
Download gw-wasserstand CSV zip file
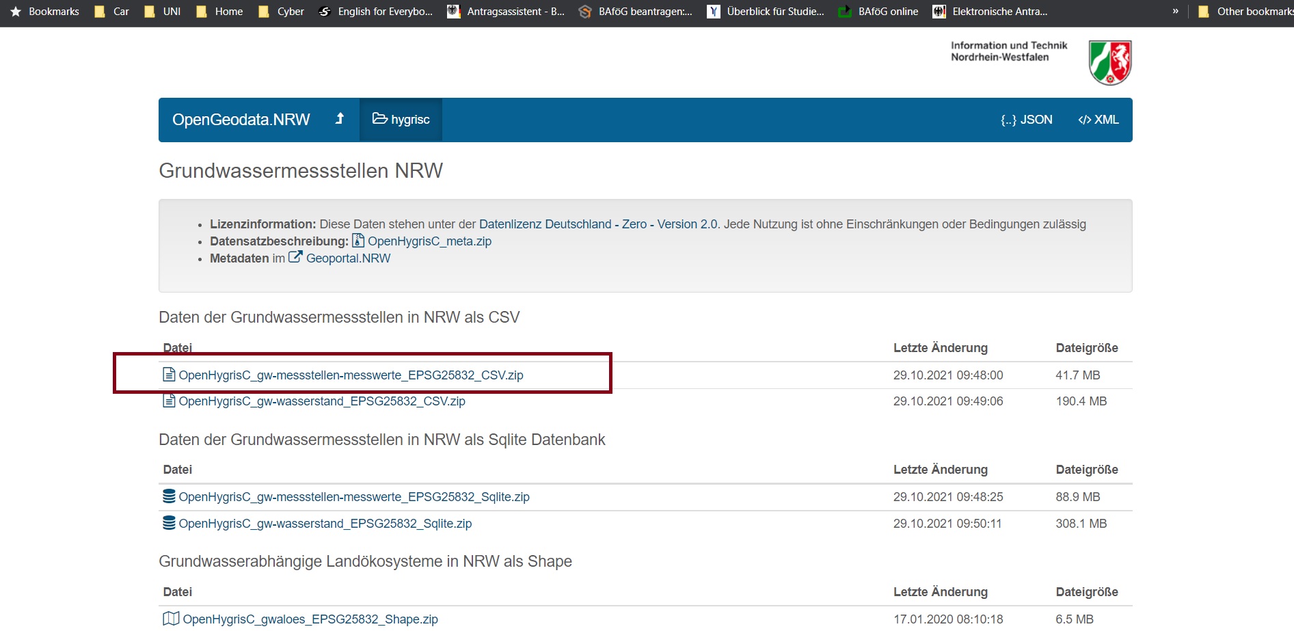(322, 401)
